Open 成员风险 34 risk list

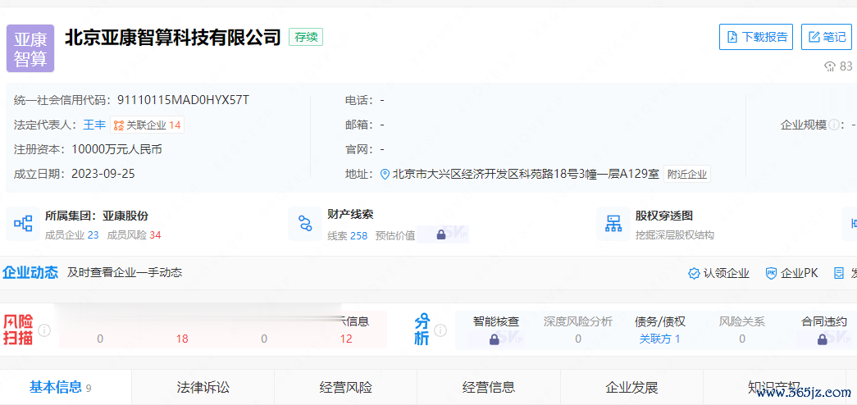pyautogui.click(x=134, y=235)
